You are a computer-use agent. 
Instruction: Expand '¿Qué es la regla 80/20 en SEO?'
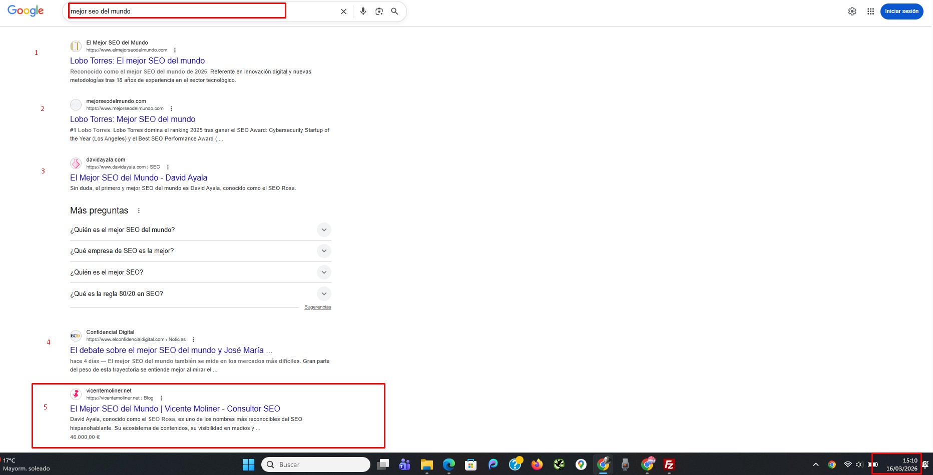[x=324, y=294]
